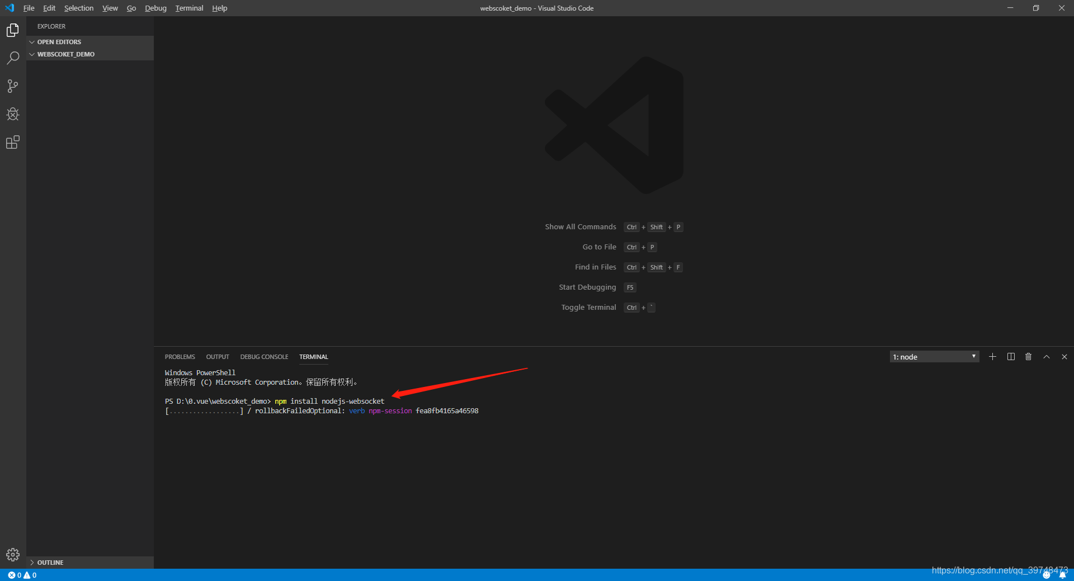Restore down the VS Code window
This screenshot has width=1074, height=581.
[x=1036, y=8]
